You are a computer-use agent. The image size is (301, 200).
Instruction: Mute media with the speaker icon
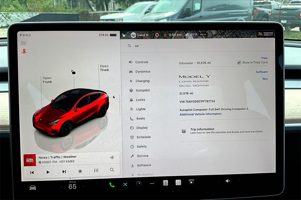[x=228, y=181]
